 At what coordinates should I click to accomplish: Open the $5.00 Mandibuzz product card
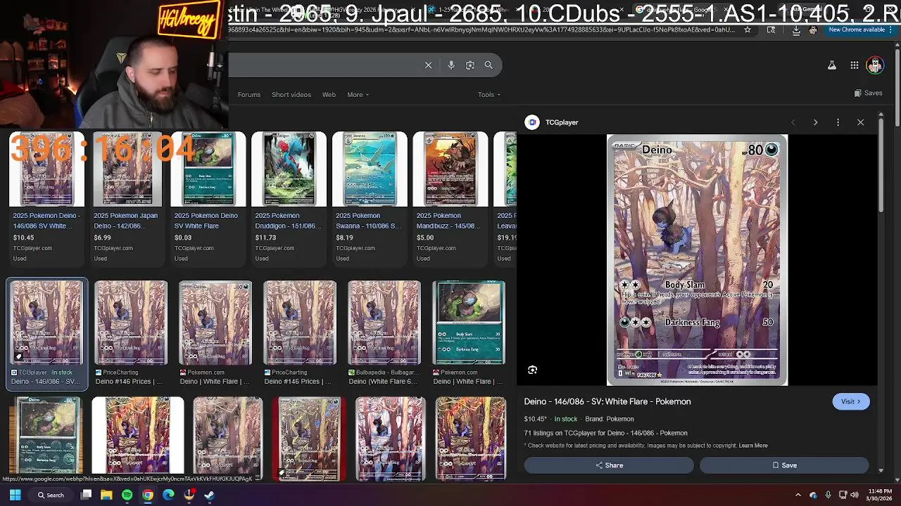[450, 197]
